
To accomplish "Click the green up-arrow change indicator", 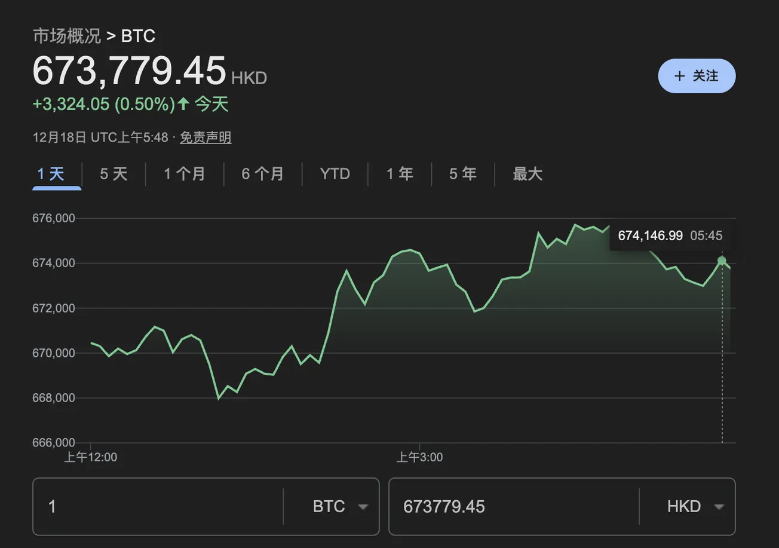I will coord(183,105).
